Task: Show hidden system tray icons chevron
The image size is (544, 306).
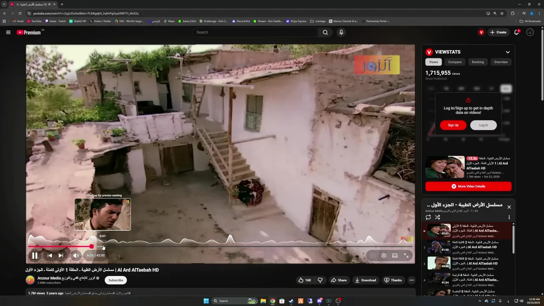Action: 480,301
